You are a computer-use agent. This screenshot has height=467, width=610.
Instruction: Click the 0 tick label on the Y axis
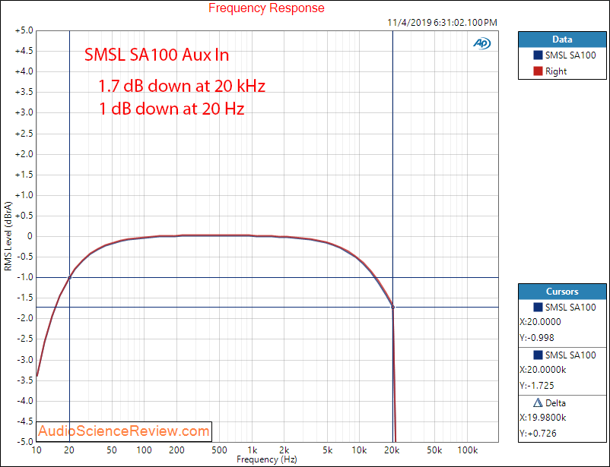tap(30, 236)
